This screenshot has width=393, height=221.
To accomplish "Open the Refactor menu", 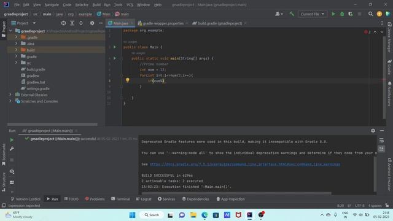I will 82,5.
